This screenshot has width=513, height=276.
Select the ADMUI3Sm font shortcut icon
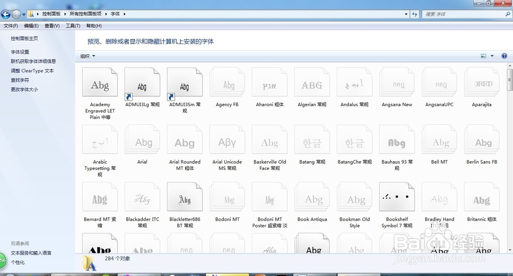(185, 83)
